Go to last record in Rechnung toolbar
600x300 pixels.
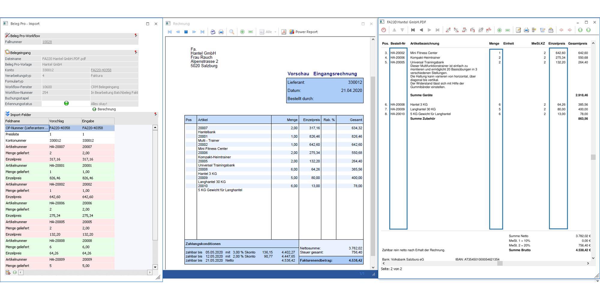202,32
